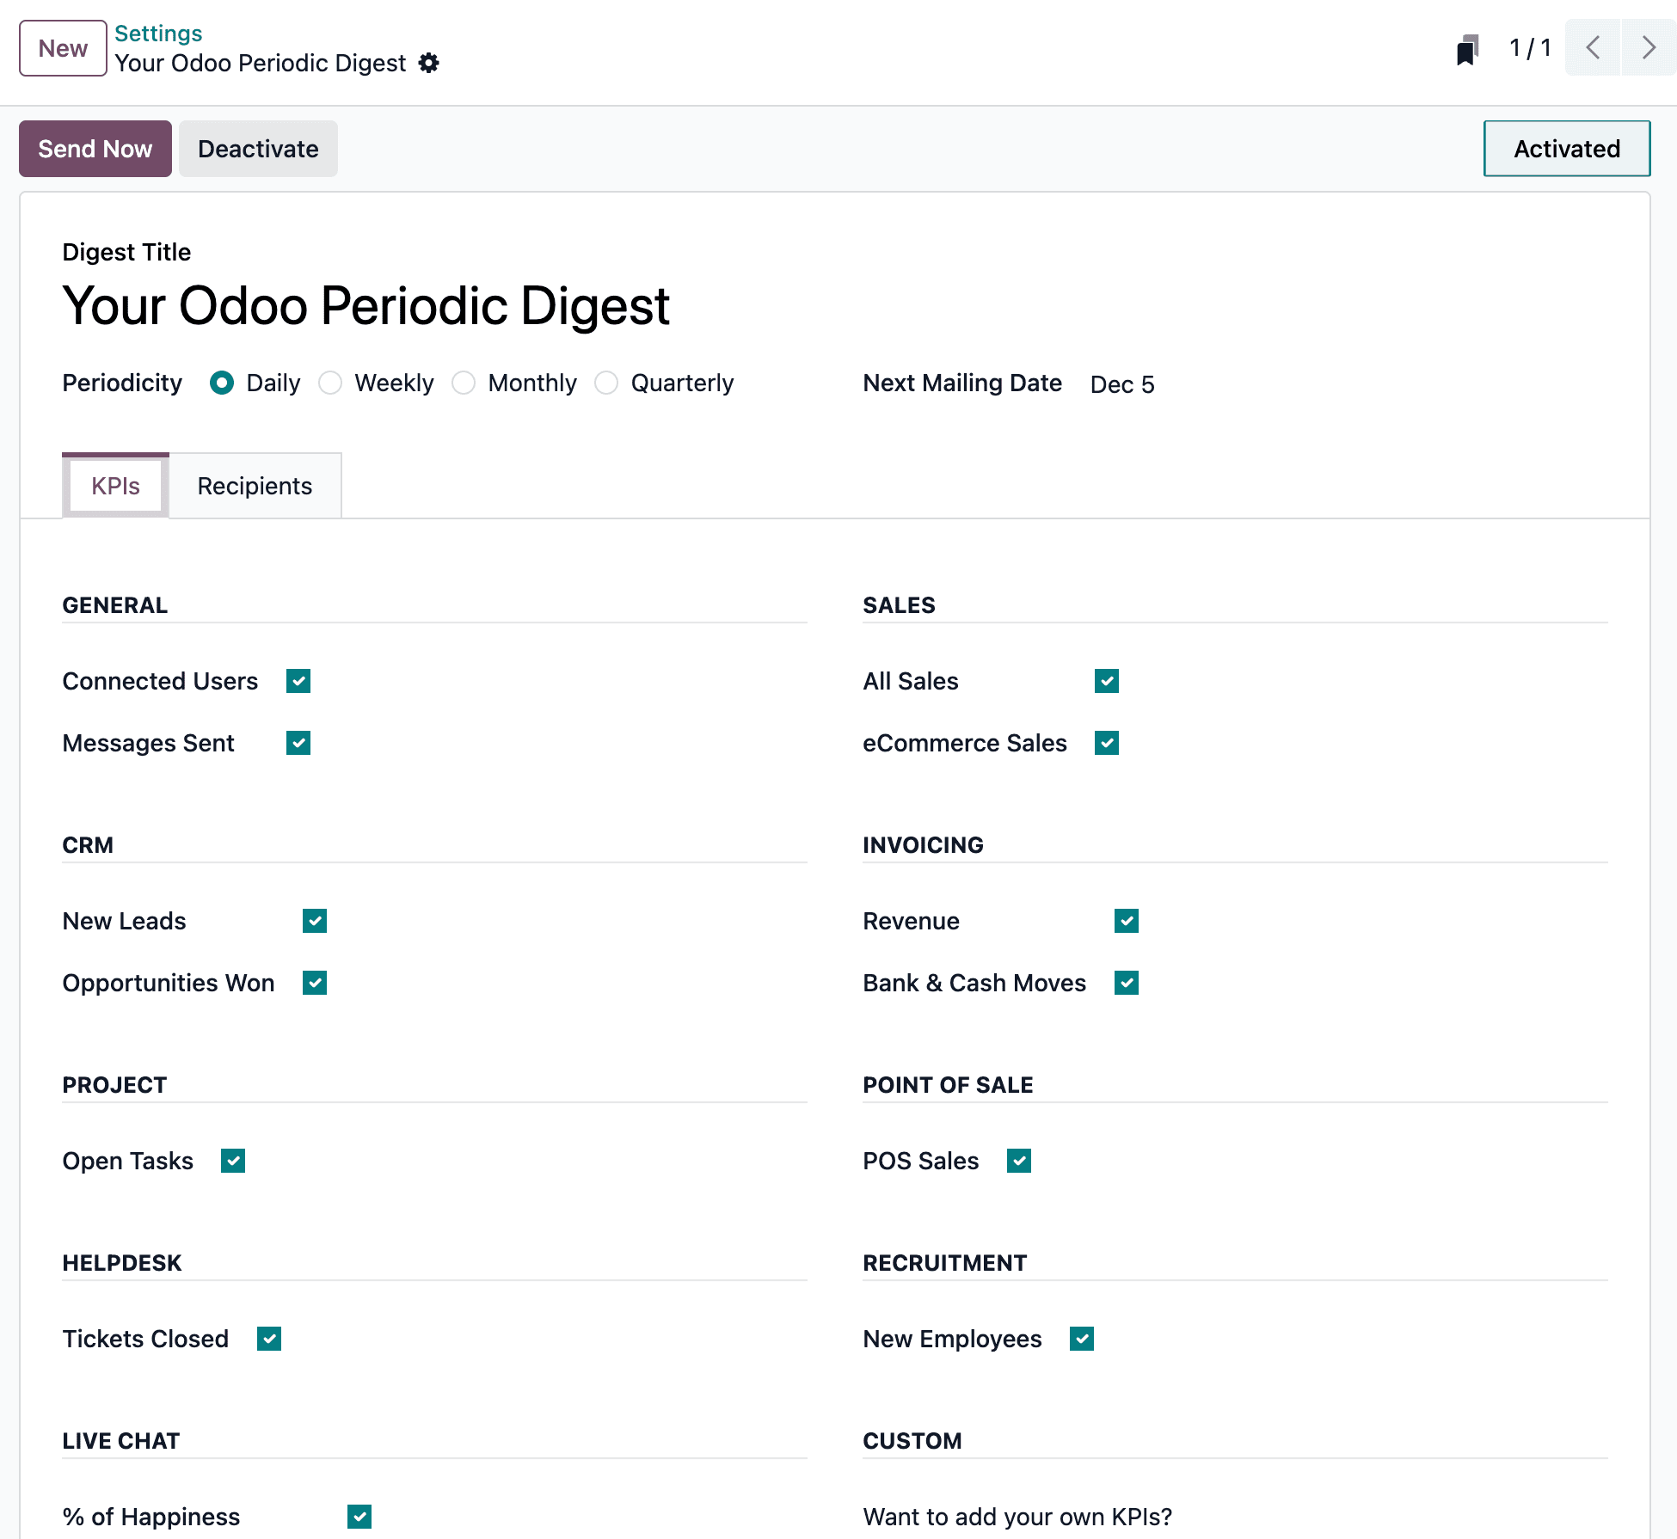
Task: Uncheck the Messages Sent KPI
Action: (298, 743)
